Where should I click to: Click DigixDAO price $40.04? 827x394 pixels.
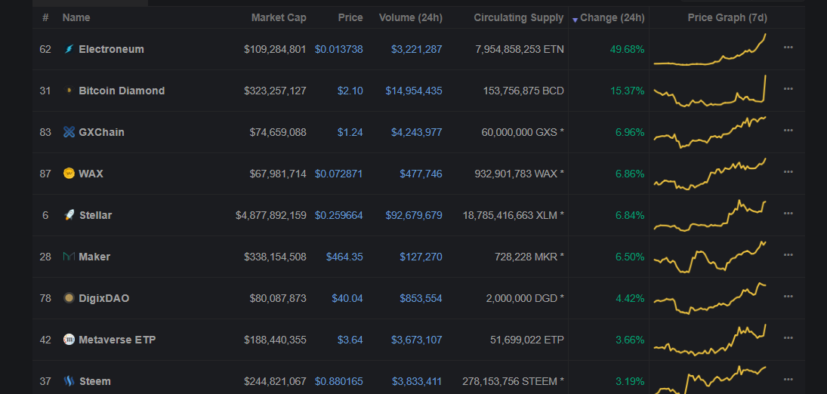coord(347,298)
